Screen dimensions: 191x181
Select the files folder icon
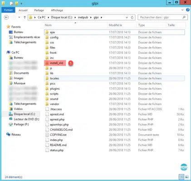tap(47, 48)
